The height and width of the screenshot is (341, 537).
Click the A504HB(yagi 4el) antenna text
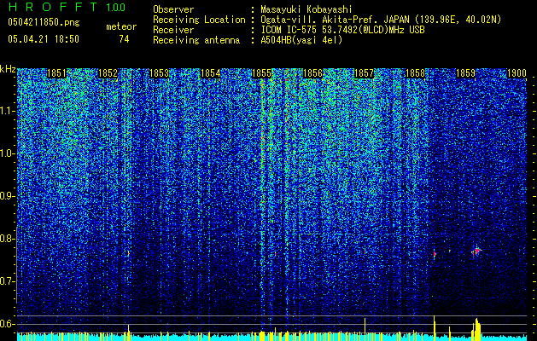[x=301, y=40]
